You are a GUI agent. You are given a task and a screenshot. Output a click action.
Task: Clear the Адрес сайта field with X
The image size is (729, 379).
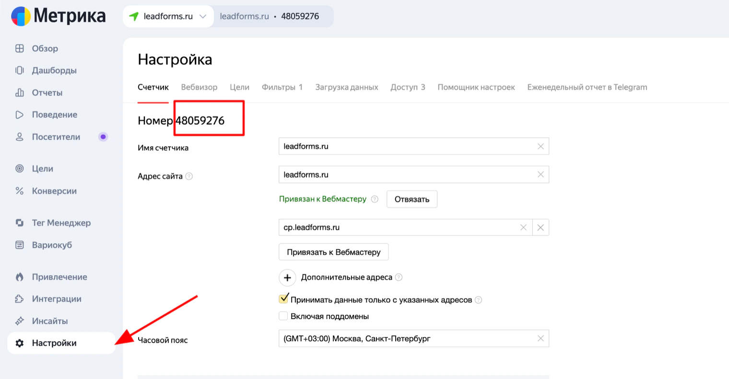coord(541,175)
